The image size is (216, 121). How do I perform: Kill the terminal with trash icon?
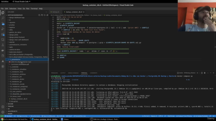pyautogui.click(x=205, y=73)
